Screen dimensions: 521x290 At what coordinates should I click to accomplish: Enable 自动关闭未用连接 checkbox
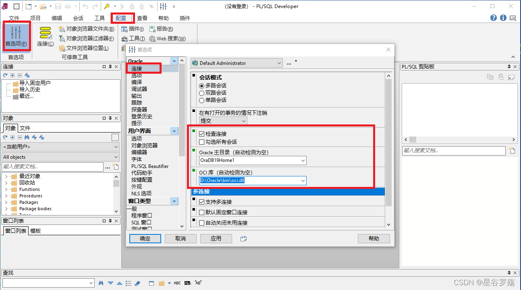202,223
